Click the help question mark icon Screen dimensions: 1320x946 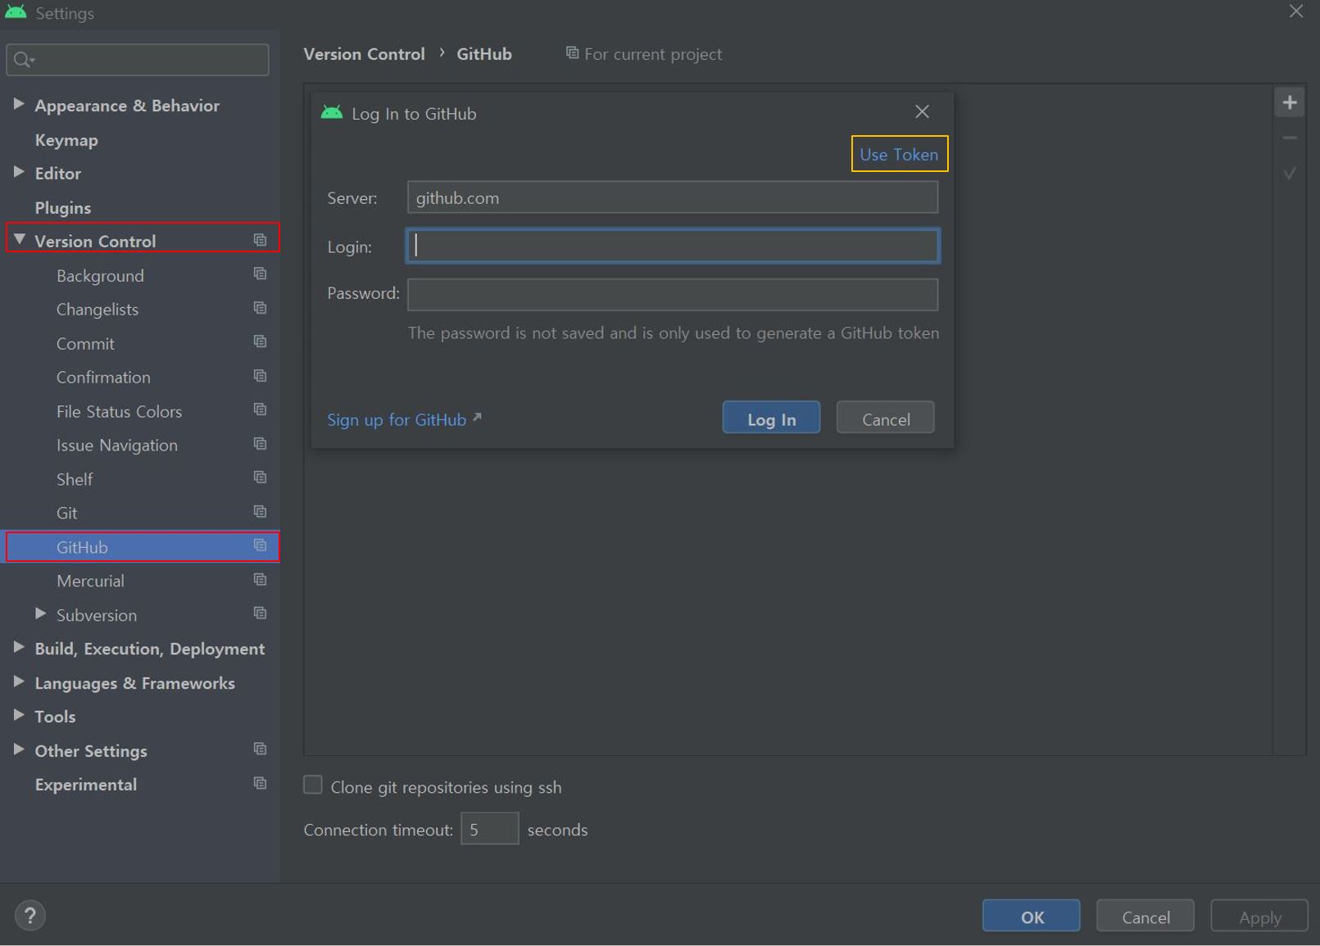(30, 916)
